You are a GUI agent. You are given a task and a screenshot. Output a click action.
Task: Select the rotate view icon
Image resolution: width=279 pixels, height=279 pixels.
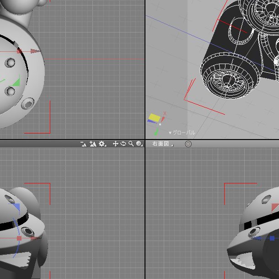click(x=123, y=144)
